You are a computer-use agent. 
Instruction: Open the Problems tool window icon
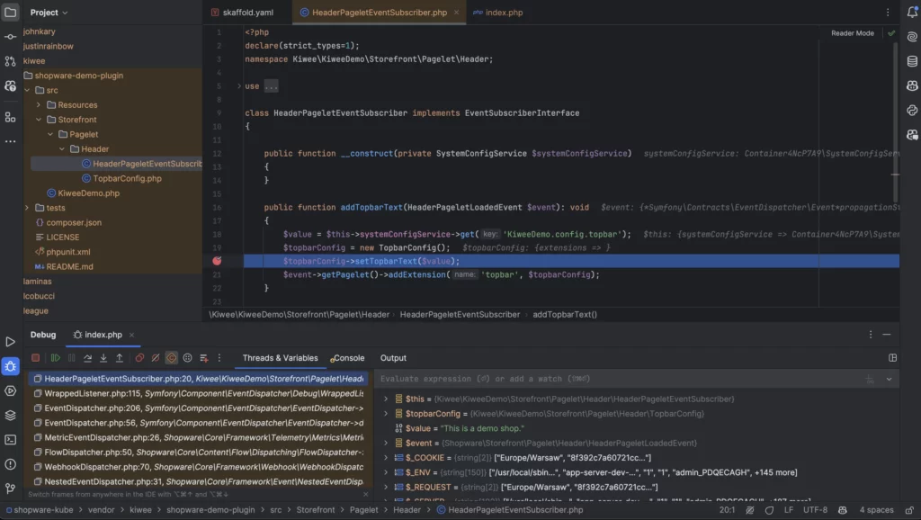(10, 464)
